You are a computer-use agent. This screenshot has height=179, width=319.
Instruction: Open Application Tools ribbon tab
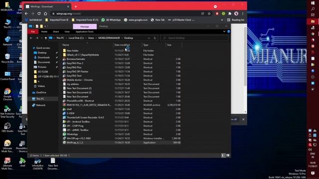(85, 32)
